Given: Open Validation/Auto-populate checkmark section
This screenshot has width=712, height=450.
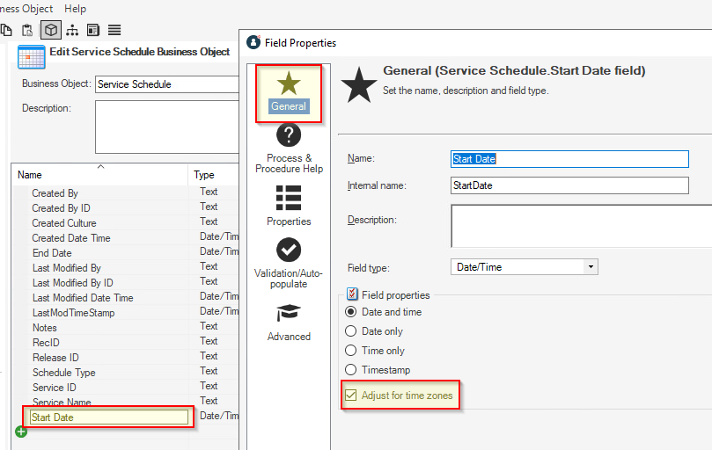Looking at the screenshot, I should [289, 250].
